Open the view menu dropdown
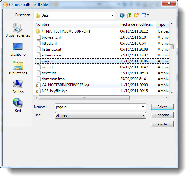This screenshot has height=181, width=191. (x=145, y=15)
